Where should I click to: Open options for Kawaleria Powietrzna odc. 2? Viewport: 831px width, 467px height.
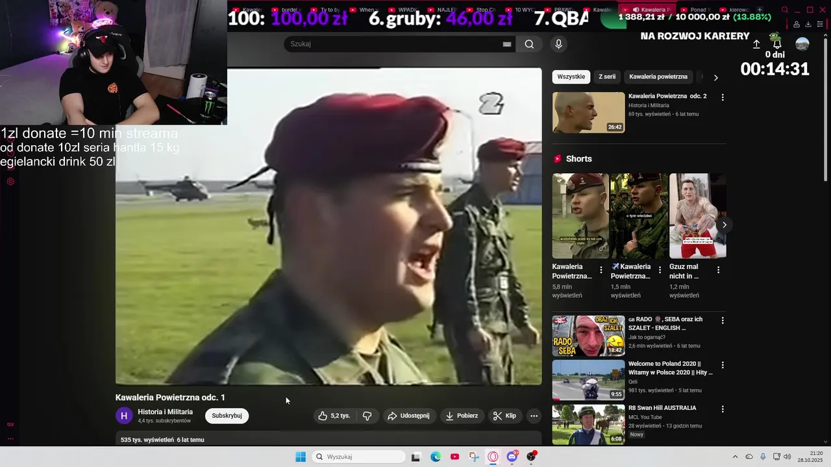coord(723,97)
